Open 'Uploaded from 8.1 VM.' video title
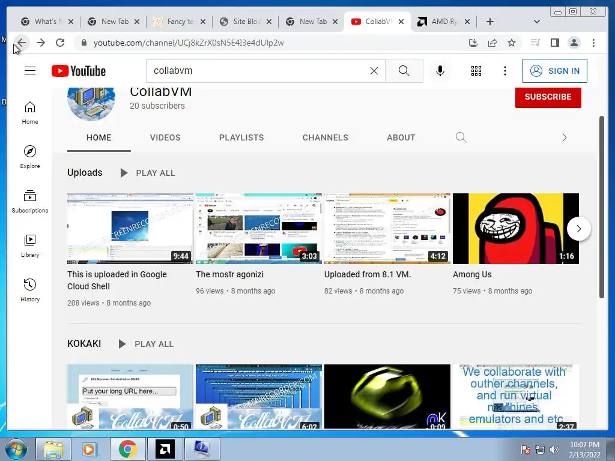 pyautogui.click(x=368, y=274)
